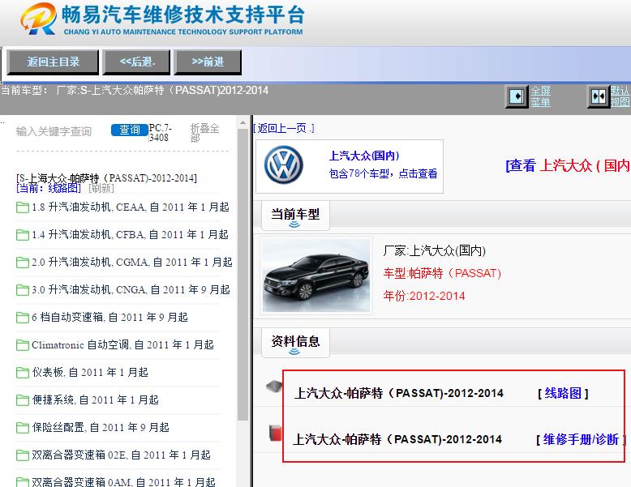Click folder icon of 双离合器变速箱 02E
The height and width of the screenshot is (487, 631).
[x=22, y=455]
